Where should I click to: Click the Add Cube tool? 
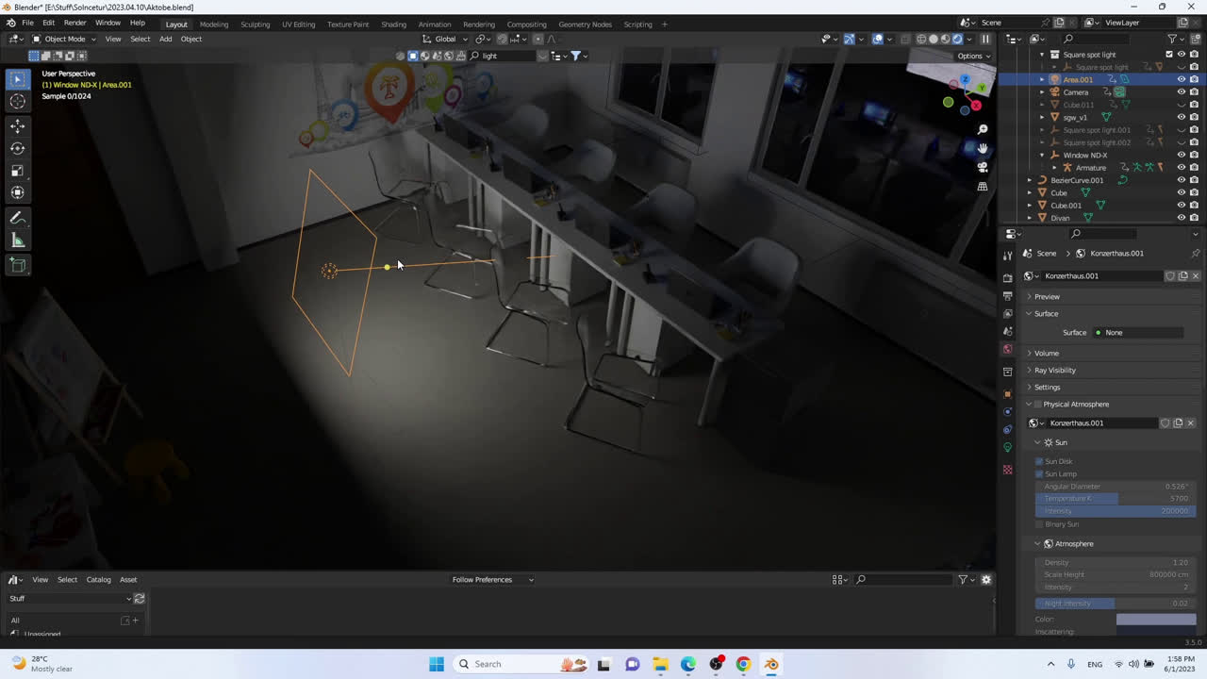tap(17, 266)
